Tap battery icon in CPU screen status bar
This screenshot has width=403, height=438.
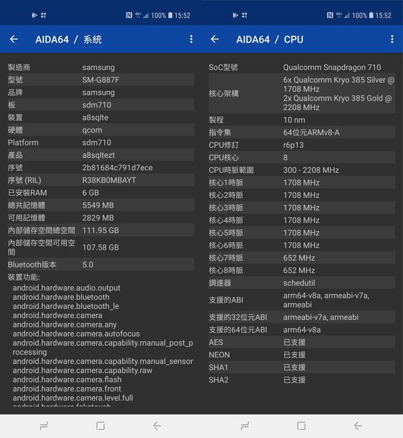[371, 15]
